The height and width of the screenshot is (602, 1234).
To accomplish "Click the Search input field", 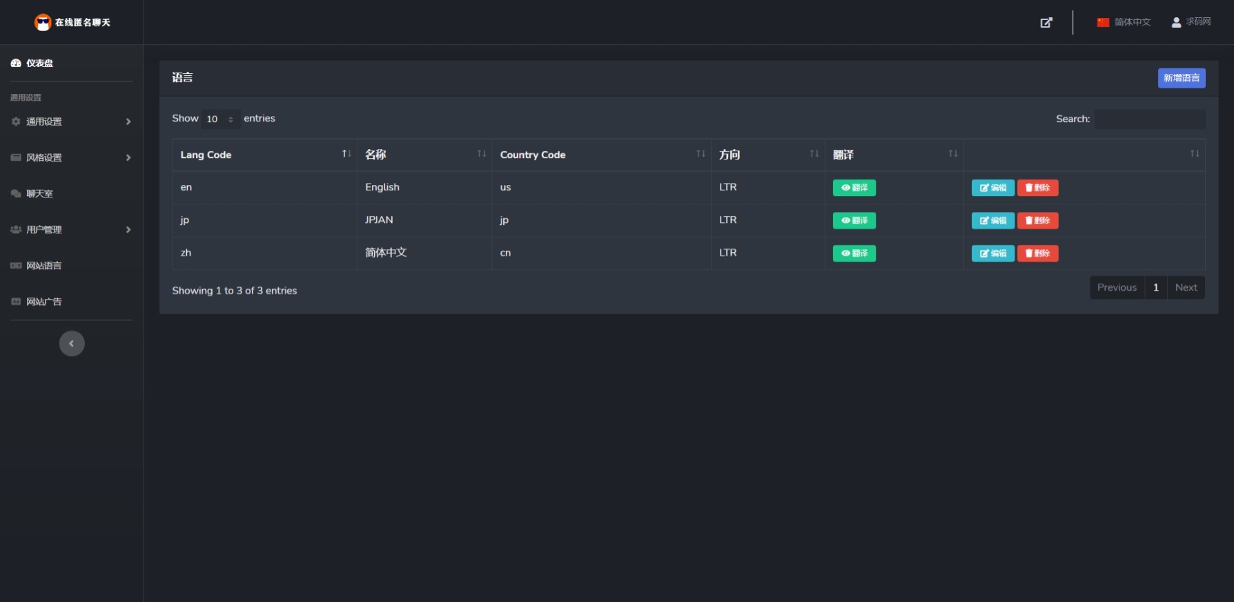I will [x=1149, y=119].
